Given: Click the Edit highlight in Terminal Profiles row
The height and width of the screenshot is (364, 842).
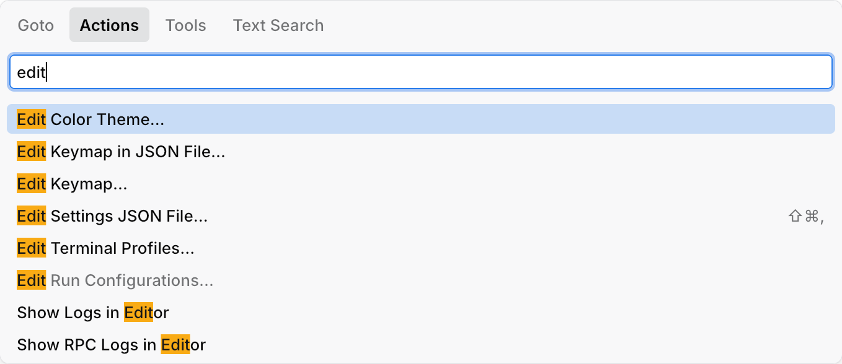Looking at the screenshot, I should [31, 248].
